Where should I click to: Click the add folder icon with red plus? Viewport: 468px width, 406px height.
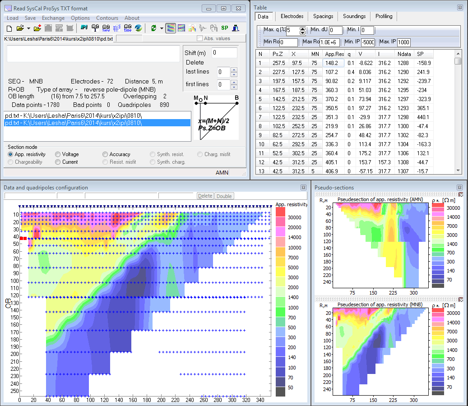pos(37,28)
